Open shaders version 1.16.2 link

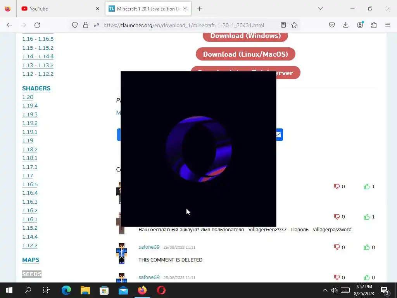tap(30, 211)
